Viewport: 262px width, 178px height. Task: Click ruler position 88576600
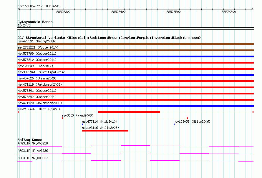point(229,12)
